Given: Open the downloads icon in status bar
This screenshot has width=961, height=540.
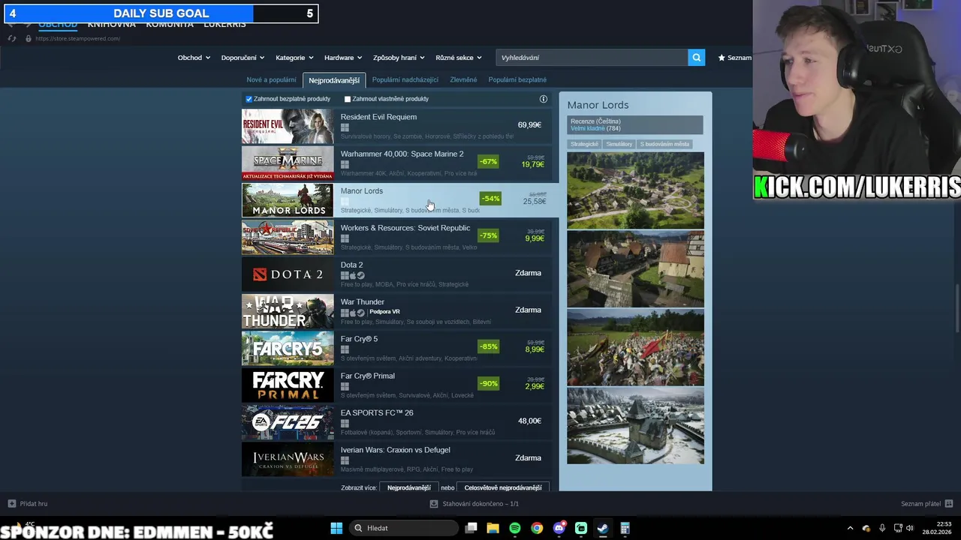Looking at the screenshot, I should point(434,503).
